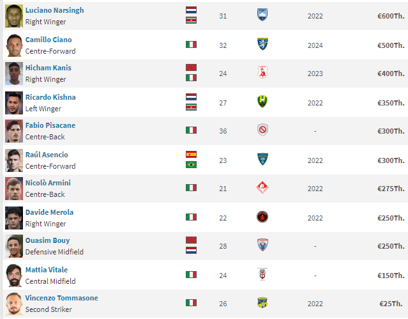Open Luciano Narsingh player profile link
Image resolution: width=408 pixels, height=319 pixels.
[54, 10]
